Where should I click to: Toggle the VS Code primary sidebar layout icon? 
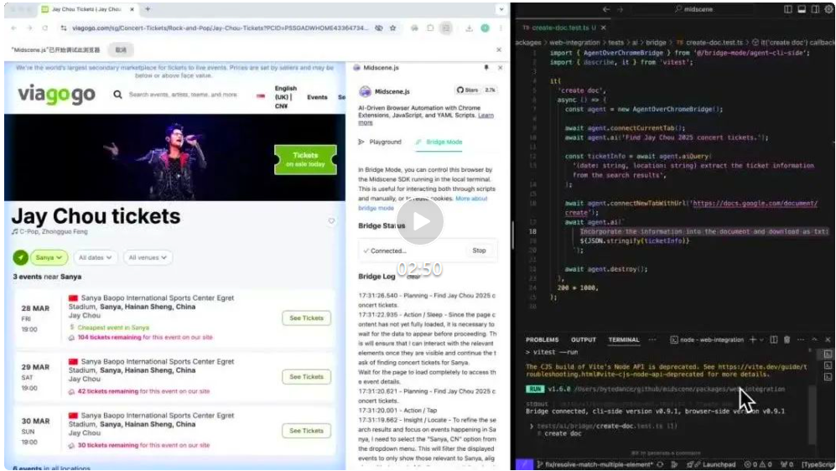pyautogui.click(x=787, y=9)
